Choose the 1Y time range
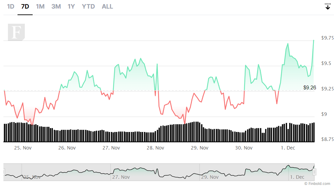 (x=71, y=7)
